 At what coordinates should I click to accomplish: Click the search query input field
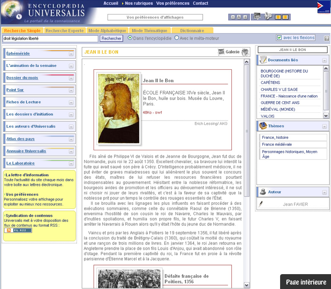[x=50, y=38]
